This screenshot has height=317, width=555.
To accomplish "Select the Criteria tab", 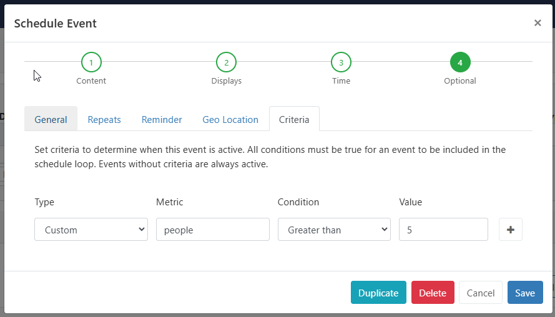I will point(294,119).
